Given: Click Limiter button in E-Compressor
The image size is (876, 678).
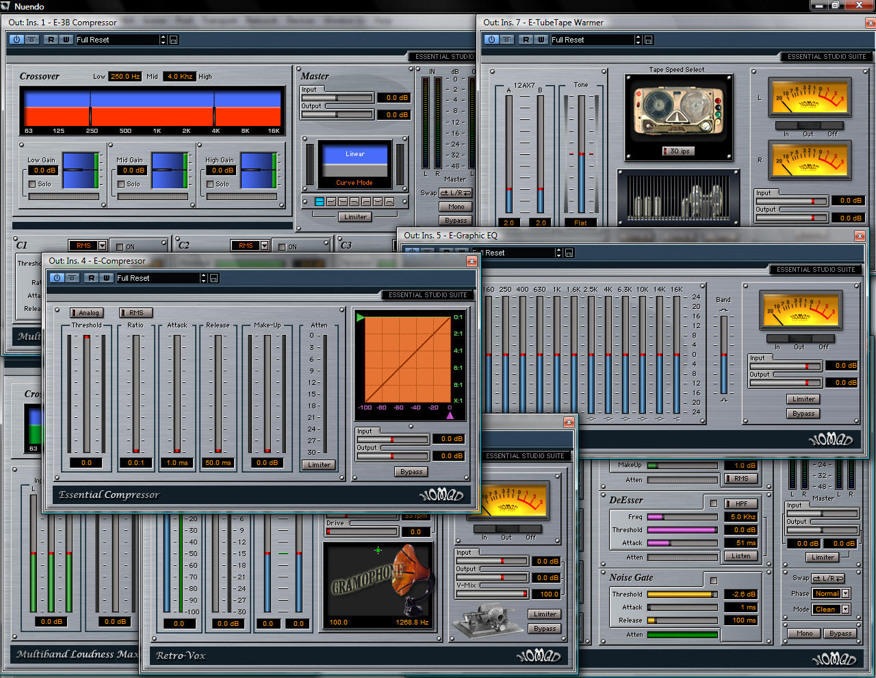Looking at the screenshot, I should [x=319, y=464].
